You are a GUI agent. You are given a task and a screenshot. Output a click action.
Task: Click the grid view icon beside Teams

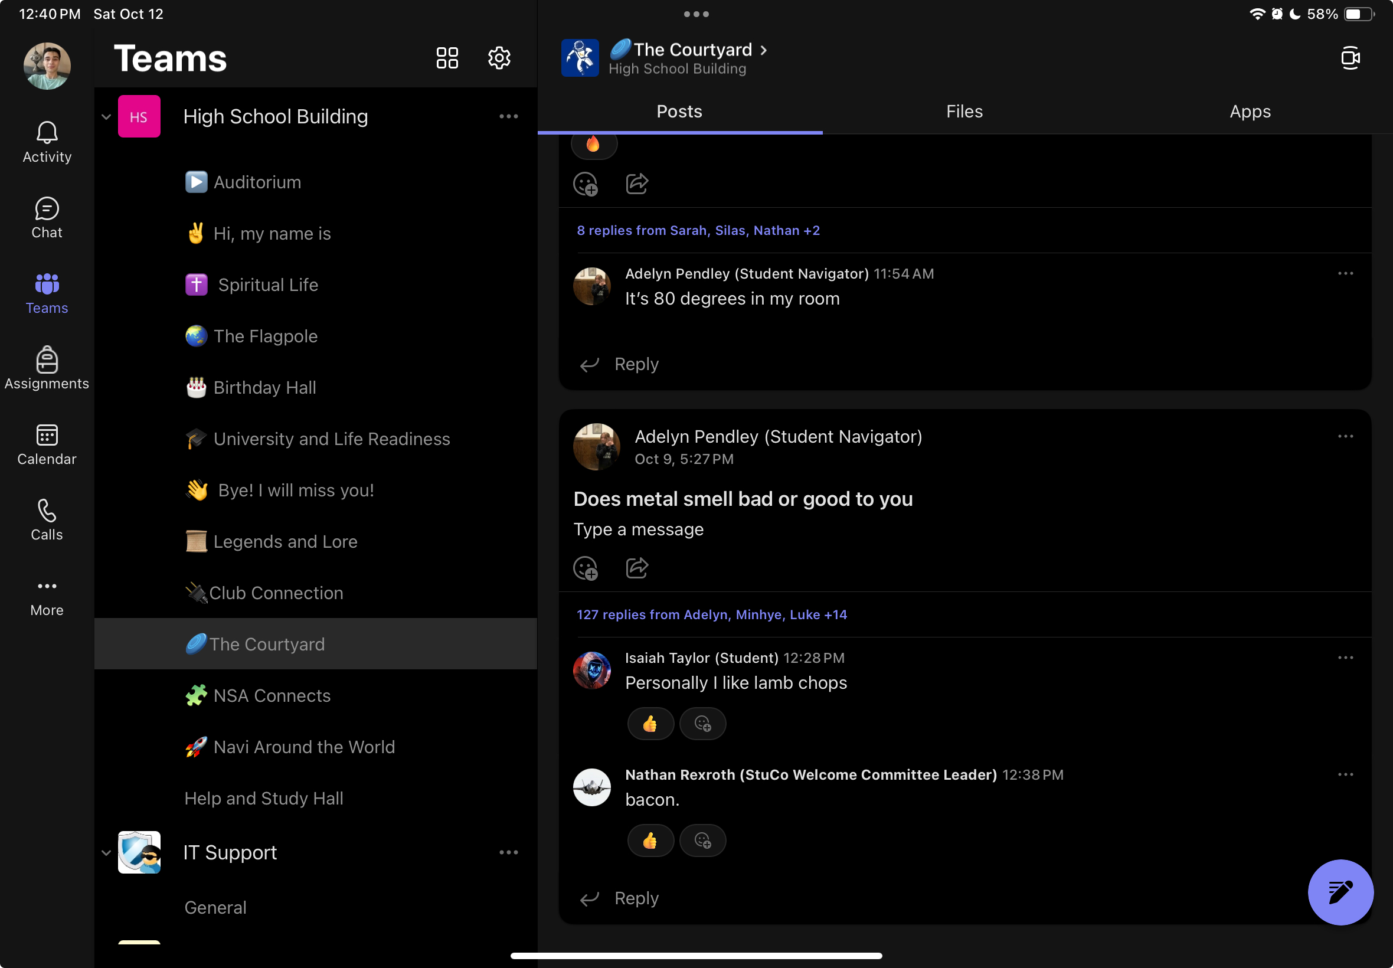447,58
